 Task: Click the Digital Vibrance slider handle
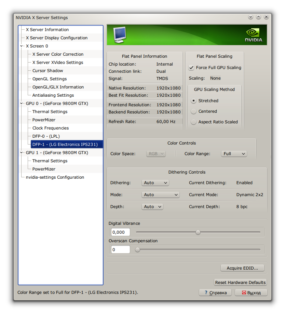pyautogui.click(x=198, y=232)
